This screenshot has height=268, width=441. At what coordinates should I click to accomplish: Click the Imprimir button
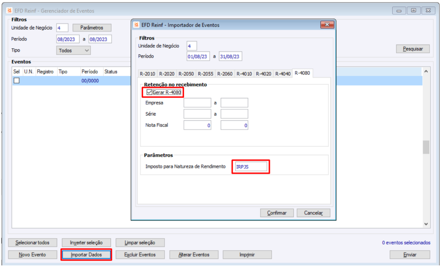247,255
